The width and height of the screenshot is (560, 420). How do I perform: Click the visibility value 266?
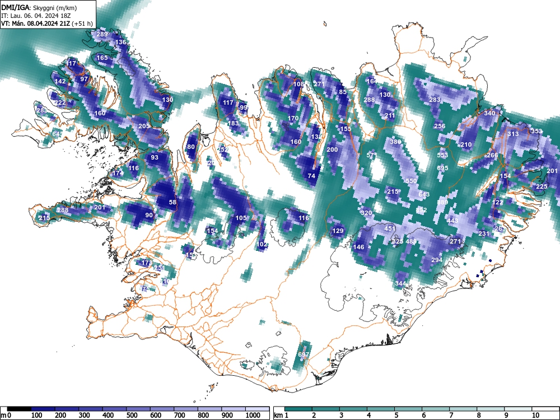tap(492, 155)
